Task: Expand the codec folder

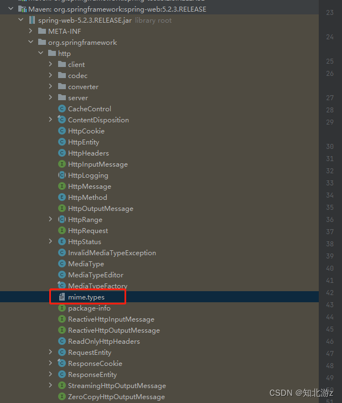Action: (x=50, y=75)
